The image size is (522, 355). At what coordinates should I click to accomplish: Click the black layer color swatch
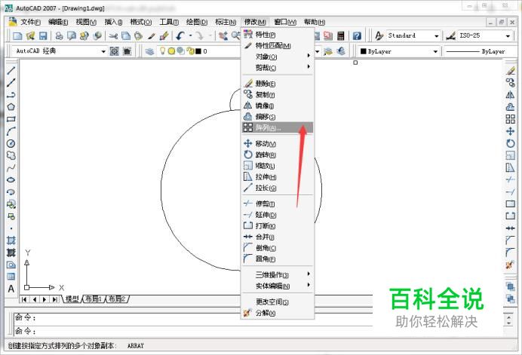[x=198, y=51]
